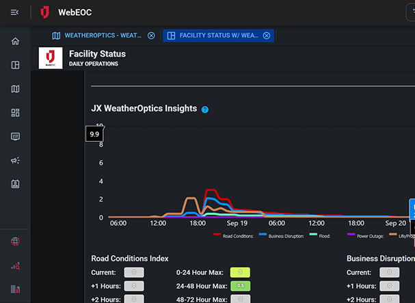415x303 pixels.
Task: Open the contacts badge icon in sidebar
Action: tap(15, 184)
